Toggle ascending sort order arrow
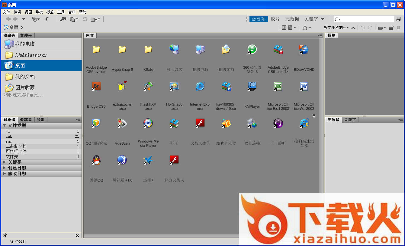405x246 pixels. pyautogui.click(x=353, y=28)
